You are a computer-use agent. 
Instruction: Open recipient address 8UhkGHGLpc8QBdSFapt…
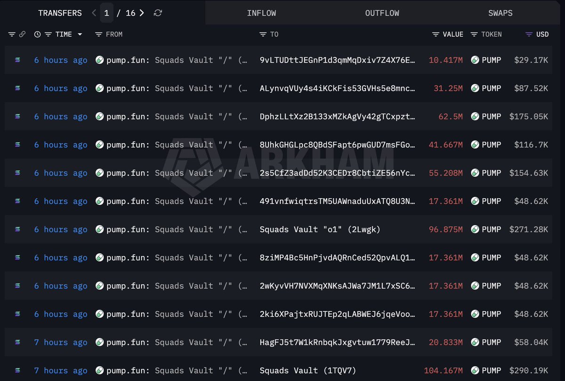[x=338, y=145]
